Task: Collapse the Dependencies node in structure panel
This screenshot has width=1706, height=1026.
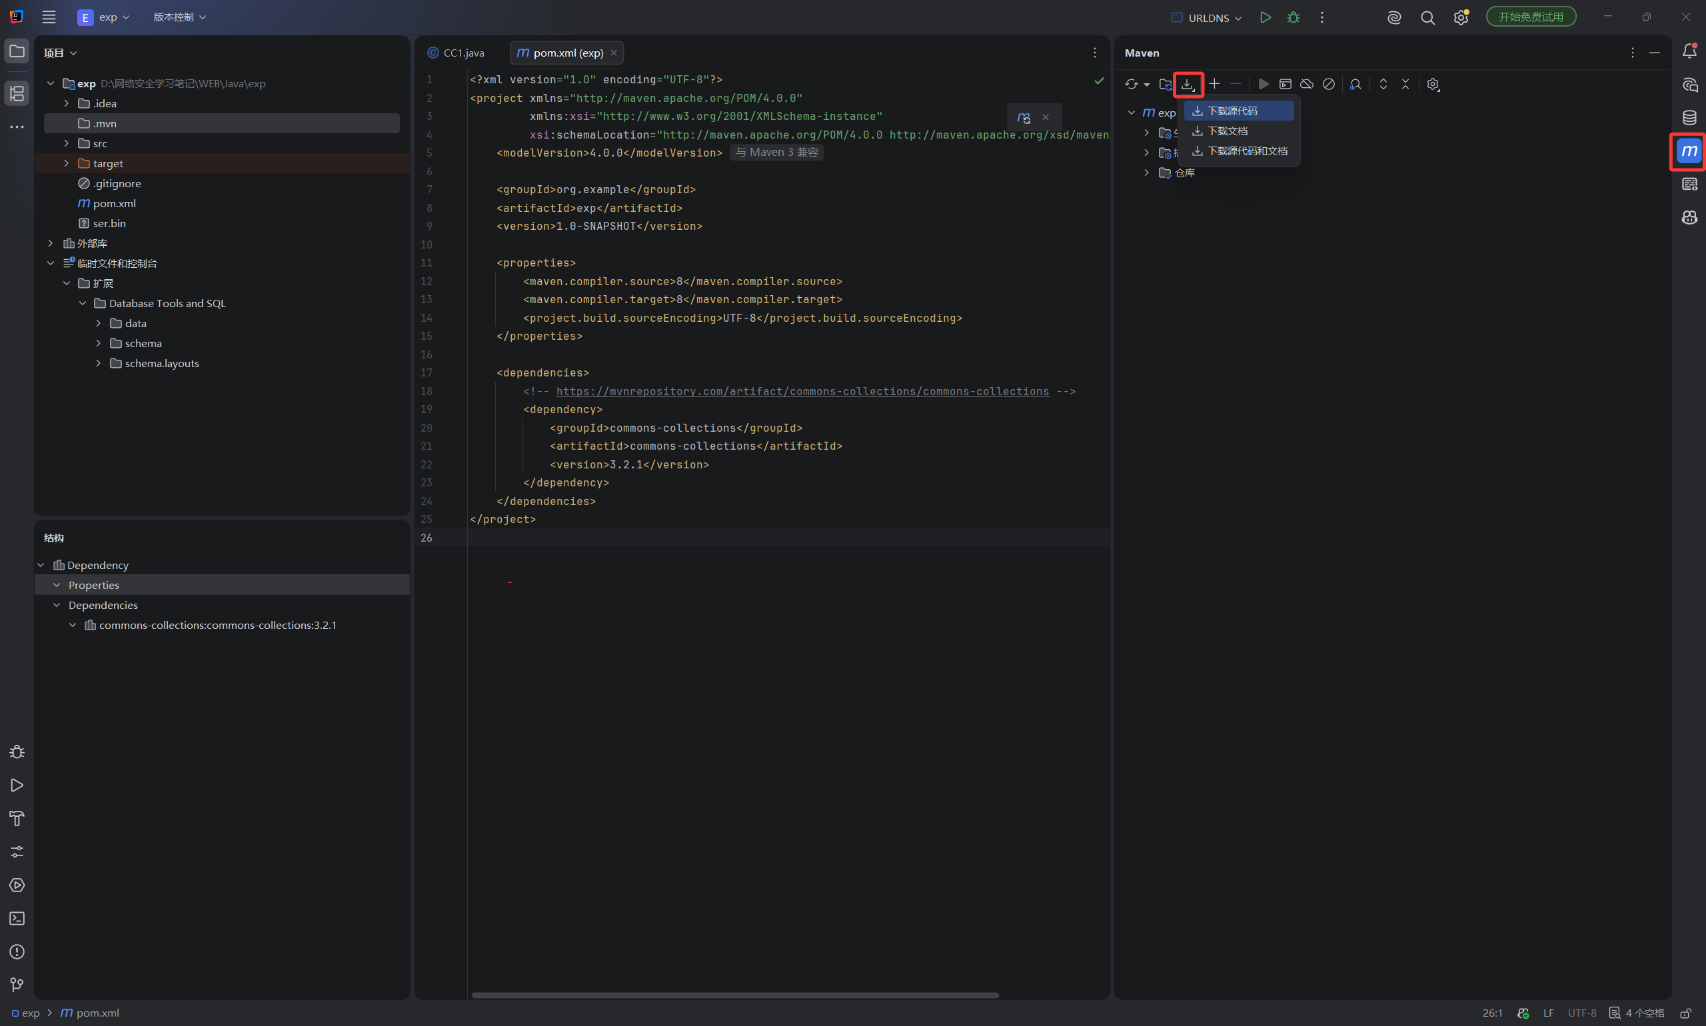Action: (x=57, y=605)
